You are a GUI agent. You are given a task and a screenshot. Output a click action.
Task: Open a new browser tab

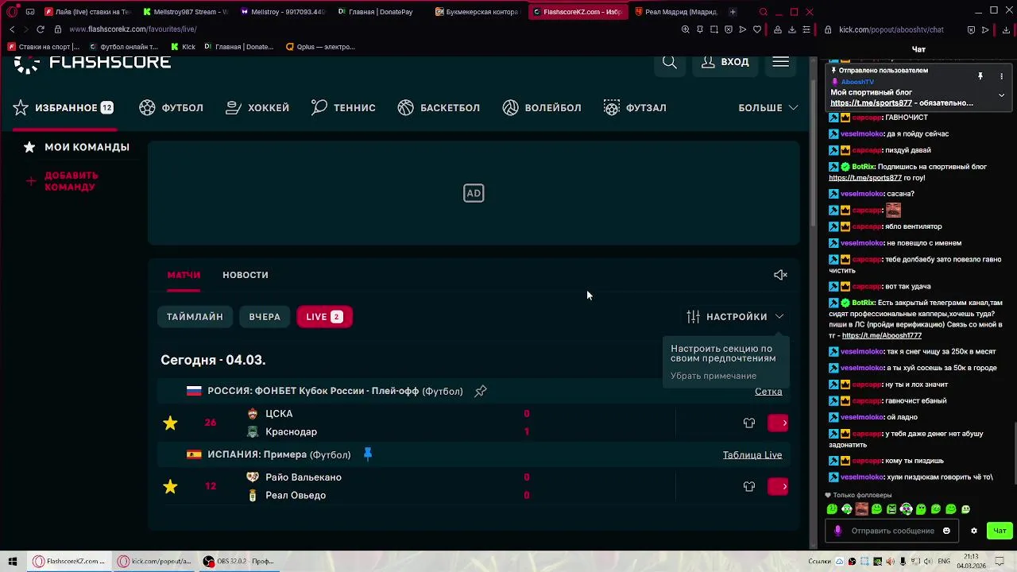tap(733, 12)
